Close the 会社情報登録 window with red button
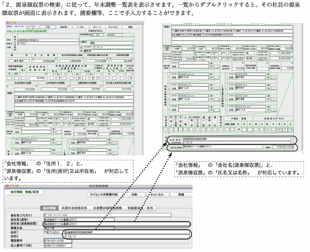 (7, 186)
